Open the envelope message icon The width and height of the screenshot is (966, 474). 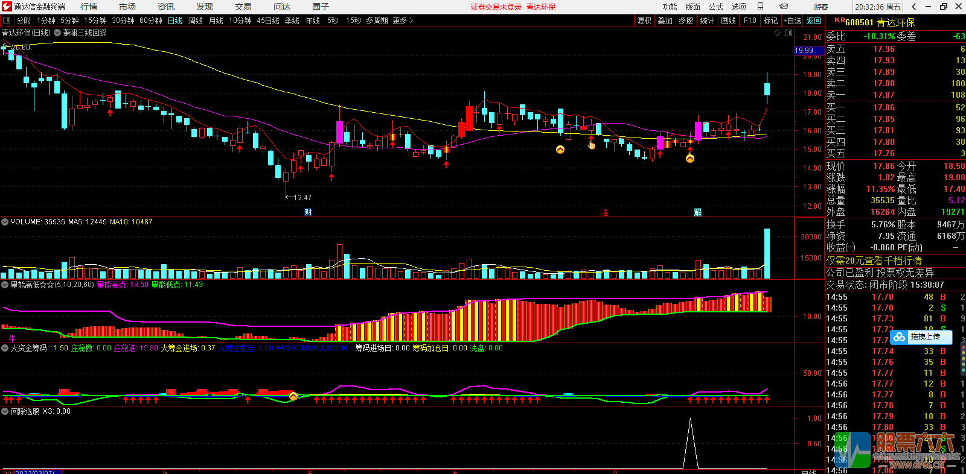pos(784,7)
